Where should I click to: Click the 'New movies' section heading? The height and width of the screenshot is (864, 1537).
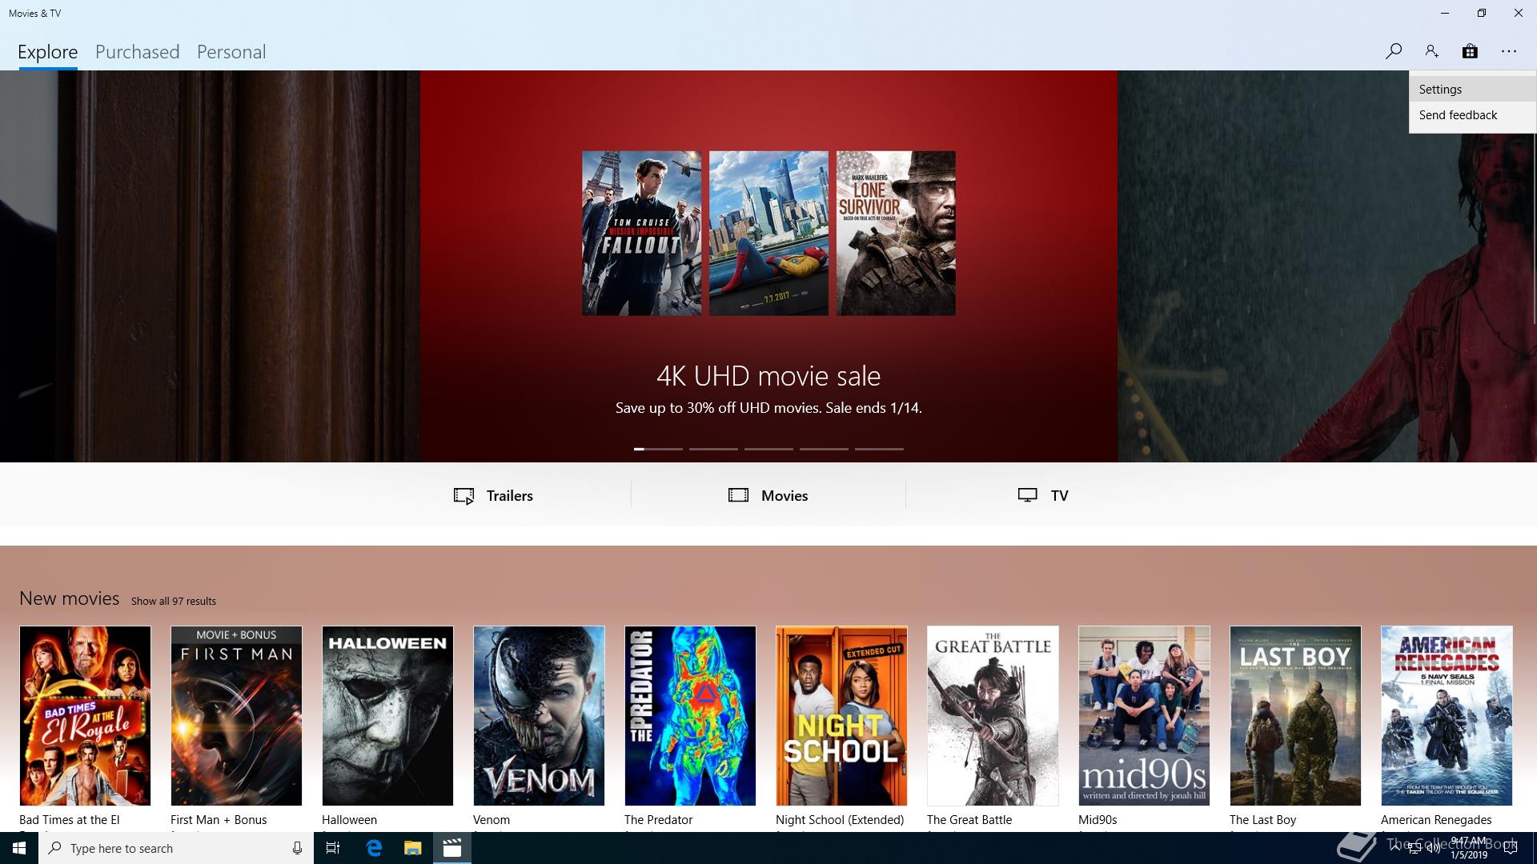tap(70, 598)
